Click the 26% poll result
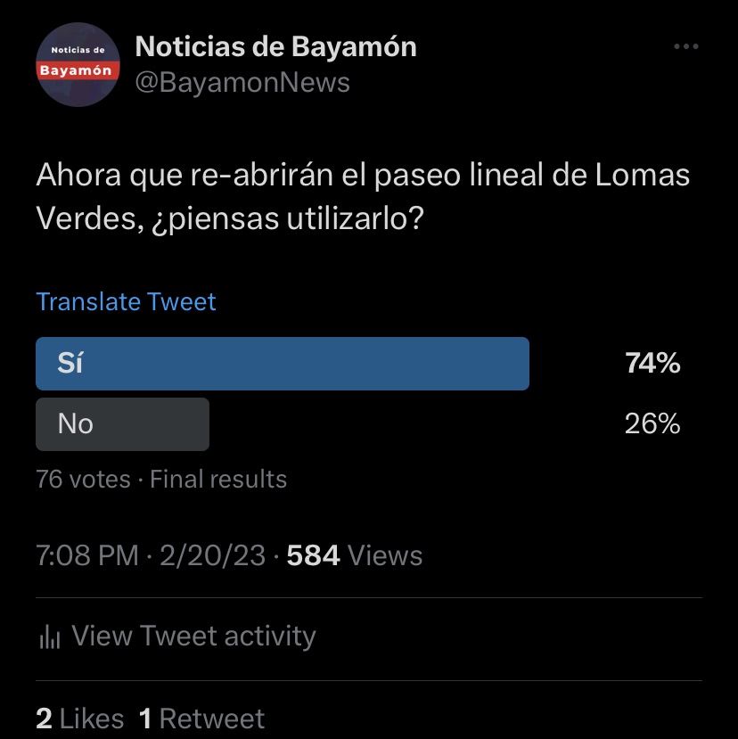Image resolution: width=738 pixels, height=739 pixels. point(652,423)
